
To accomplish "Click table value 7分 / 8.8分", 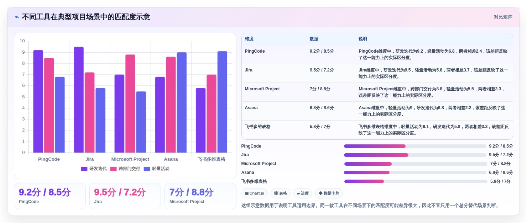I will (x=320, y=89).
